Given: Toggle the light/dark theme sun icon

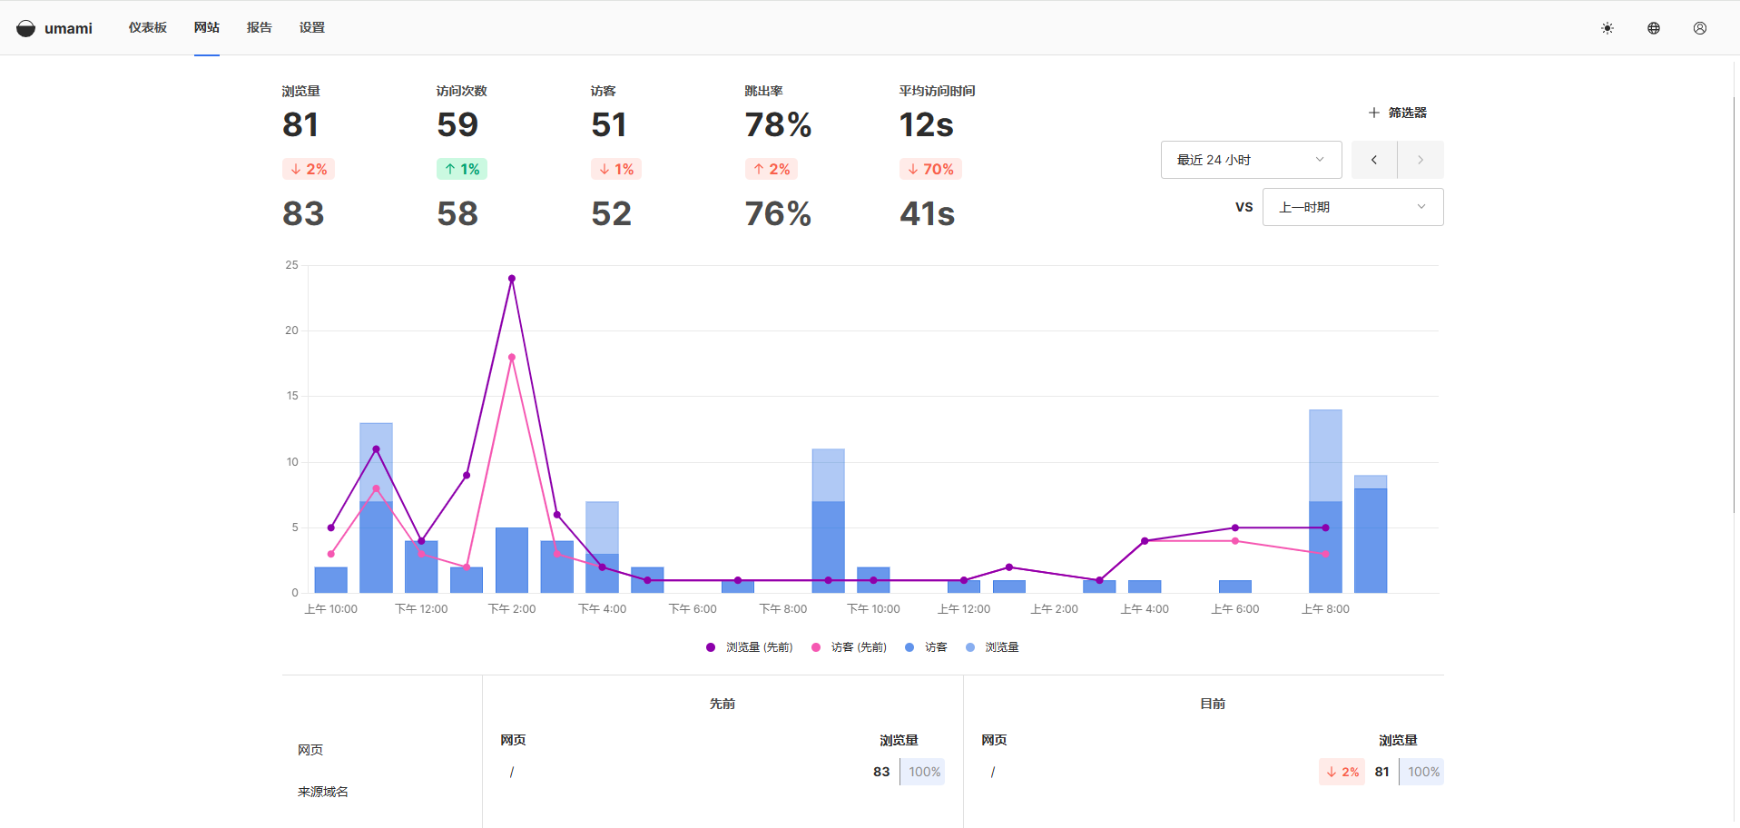Looking at the screenshot, I should click(1607, 28).
